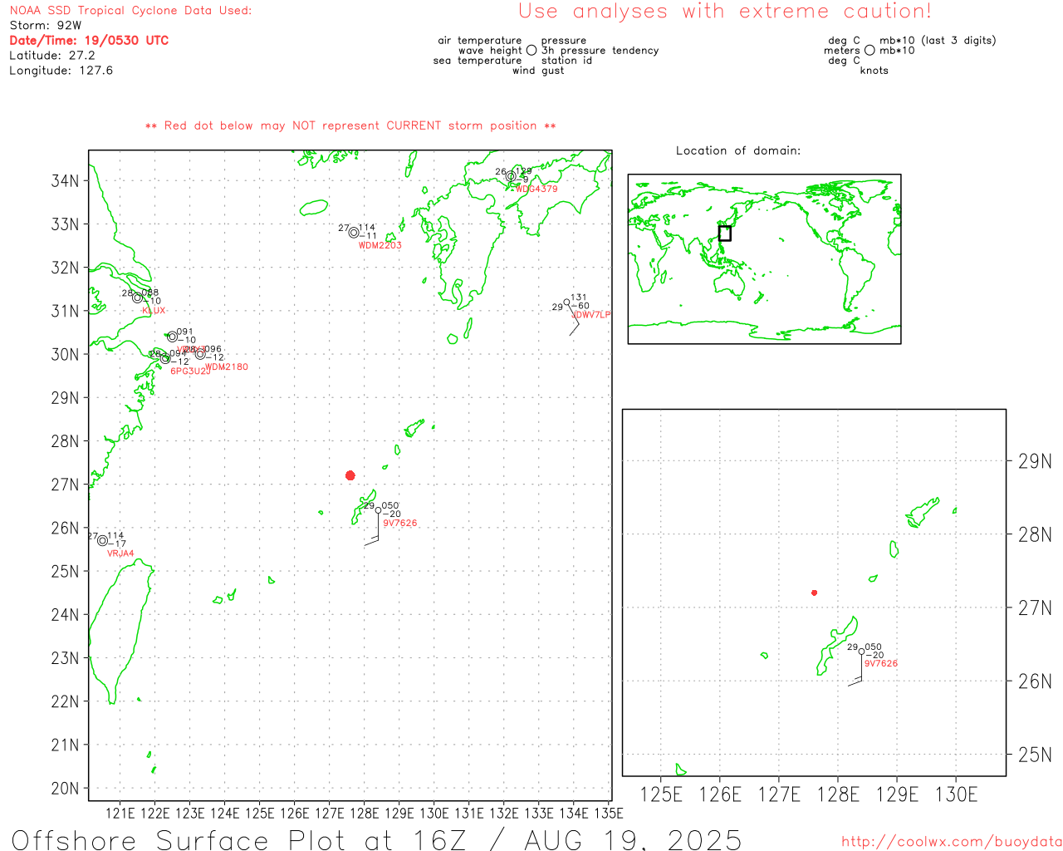
Task: Click station circle marker beside WDM2203
Action: tap(354, 233)
